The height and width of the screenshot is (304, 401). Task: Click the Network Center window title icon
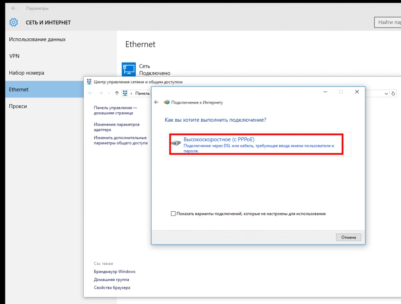point(89,82)
